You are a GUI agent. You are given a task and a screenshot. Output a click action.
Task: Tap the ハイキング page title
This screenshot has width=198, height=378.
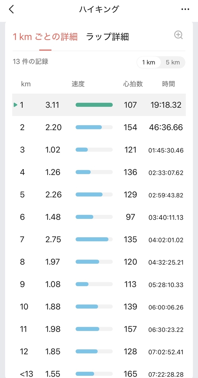click(x=99, y=9)
